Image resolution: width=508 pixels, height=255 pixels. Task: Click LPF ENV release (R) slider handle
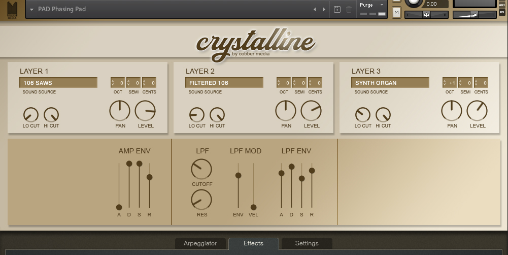[312, 170]
